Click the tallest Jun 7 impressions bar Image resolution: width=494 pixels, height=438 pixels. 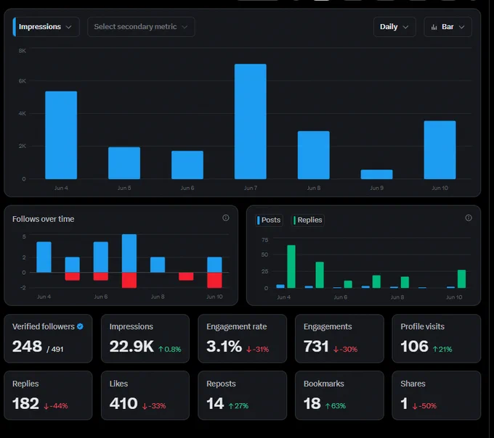[251, 121]
